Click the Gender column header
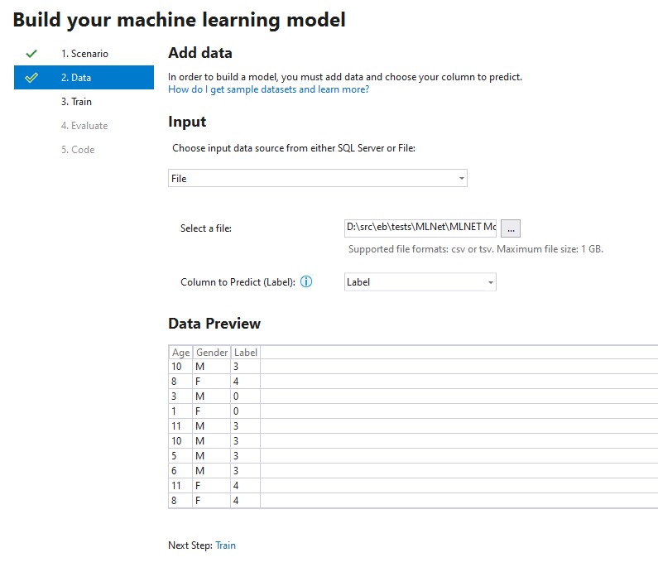 [212, 353]
